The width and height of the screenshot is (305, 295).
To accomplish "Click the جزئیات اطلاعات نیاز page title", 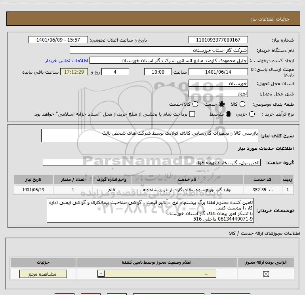I will point(270,19).
